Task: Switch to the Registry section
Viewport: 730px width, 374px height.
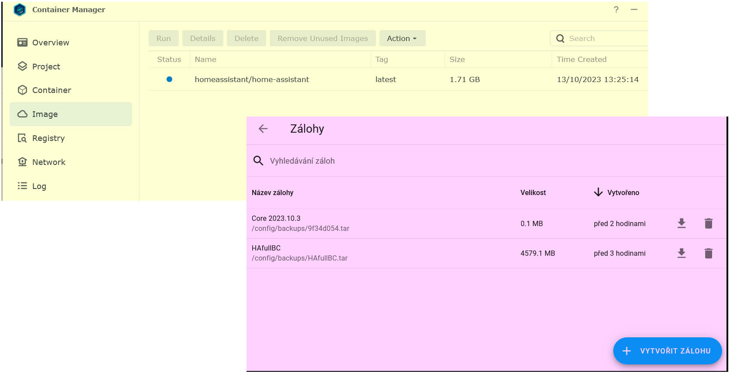Action: point(71,138)
